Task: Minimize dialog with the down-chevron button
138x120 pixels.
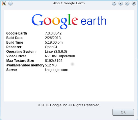Action: pos(121,3)
